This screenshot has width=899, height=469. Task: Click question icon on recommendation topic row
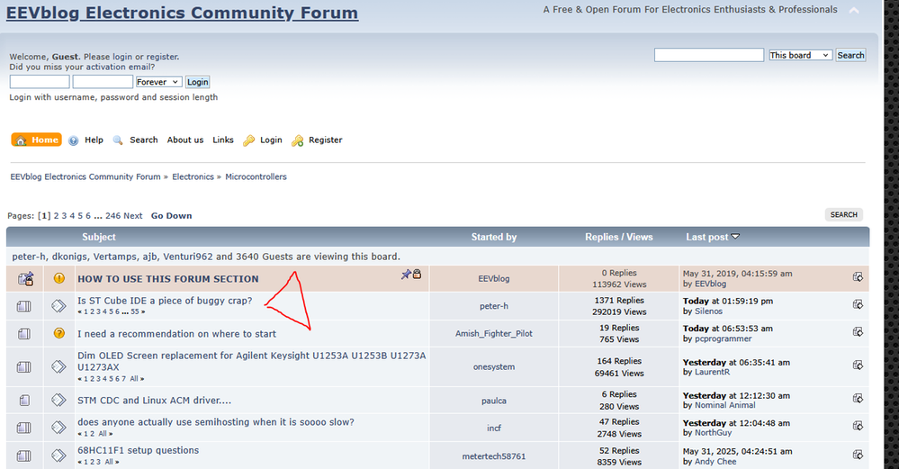pos(59,333)
